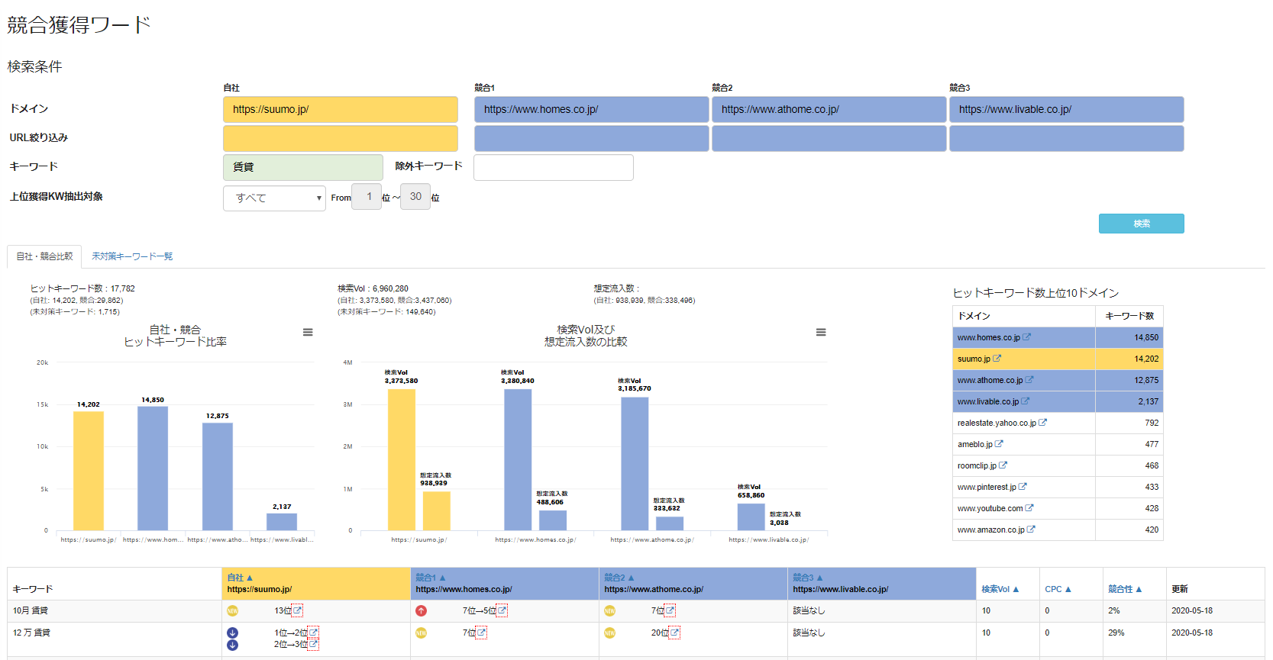Open external link icon beside suumo.jp

point(997,358)
